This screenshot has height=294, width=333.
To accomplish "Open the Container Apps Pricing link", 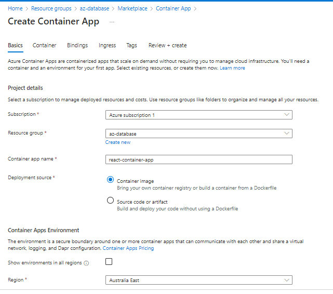I will [x=128, y=248].
